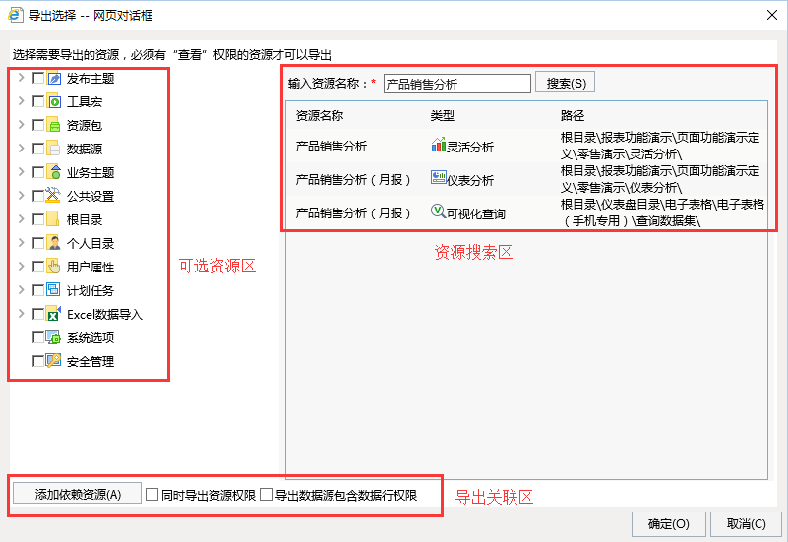This screenshot has width=788, height=542.
Task: Expand the 用户属性 tree node
Action: pyautogui.click(x=21, y=267)
